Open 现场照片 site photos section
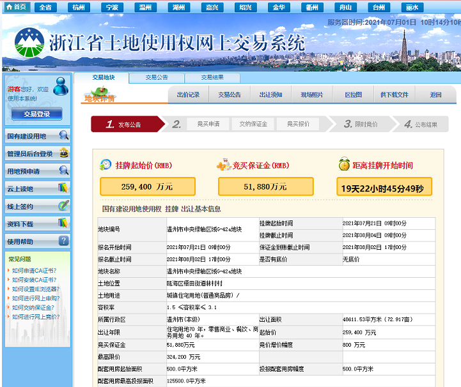The image size is (461, 387). click(x=312, y=95)
